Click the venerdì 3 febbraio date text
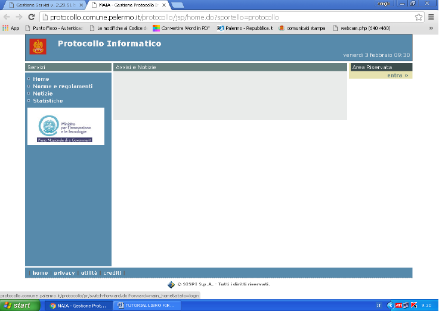 tap(376, 55)
